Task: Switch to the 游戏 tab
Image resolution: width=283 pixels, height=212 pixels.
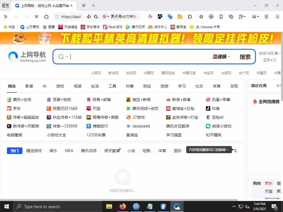Action: [x=60, y=86]
